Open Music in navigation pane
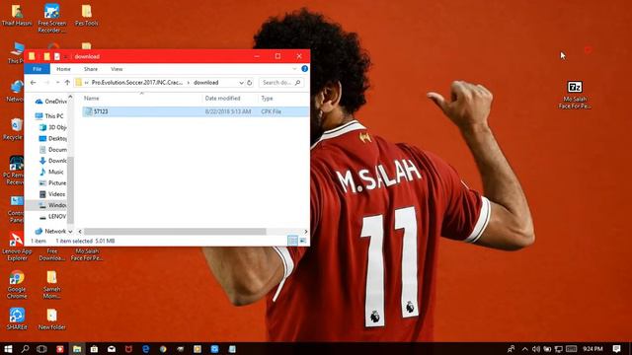Viewport: 632px width, 355px height. coord(51,172)
